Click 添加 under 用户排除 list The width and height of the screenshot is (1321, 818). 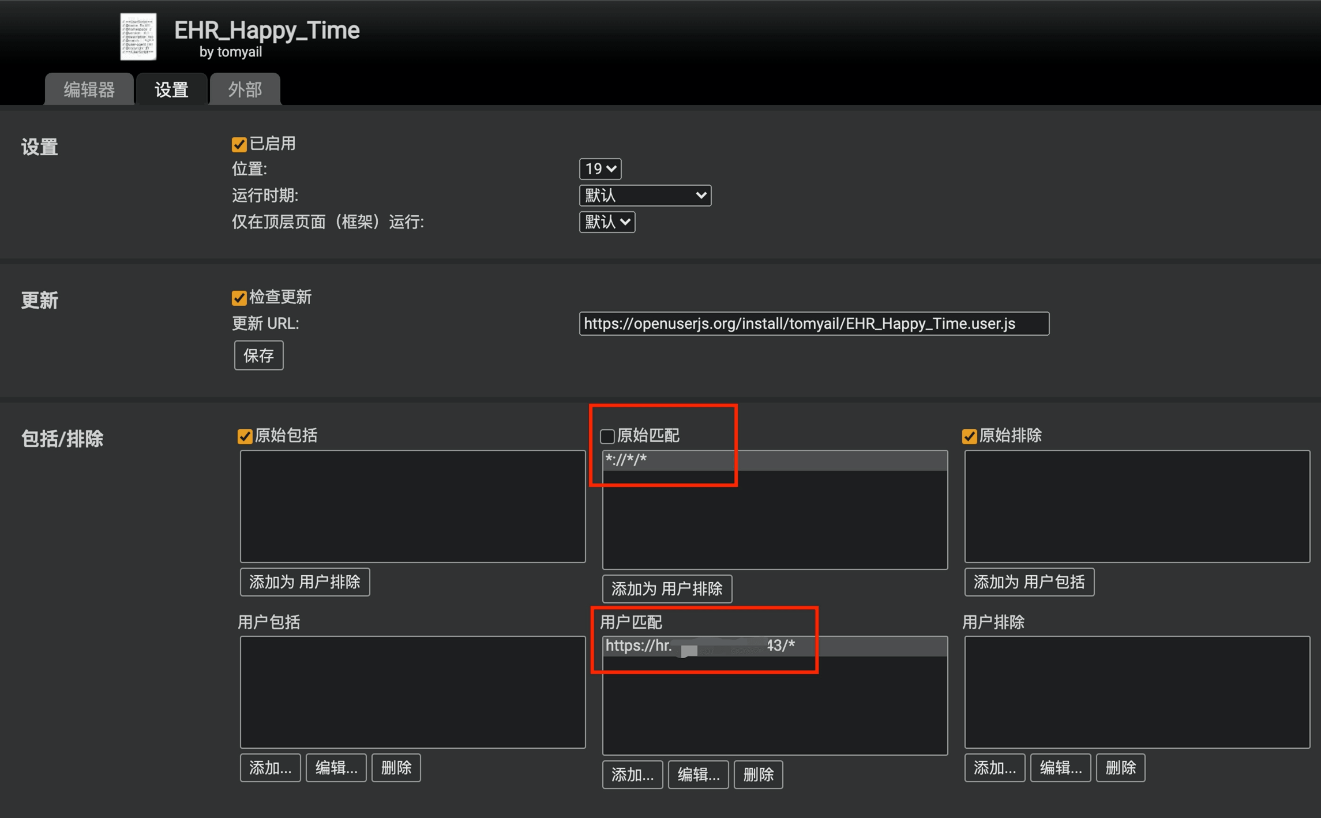(x=994, y=768)
